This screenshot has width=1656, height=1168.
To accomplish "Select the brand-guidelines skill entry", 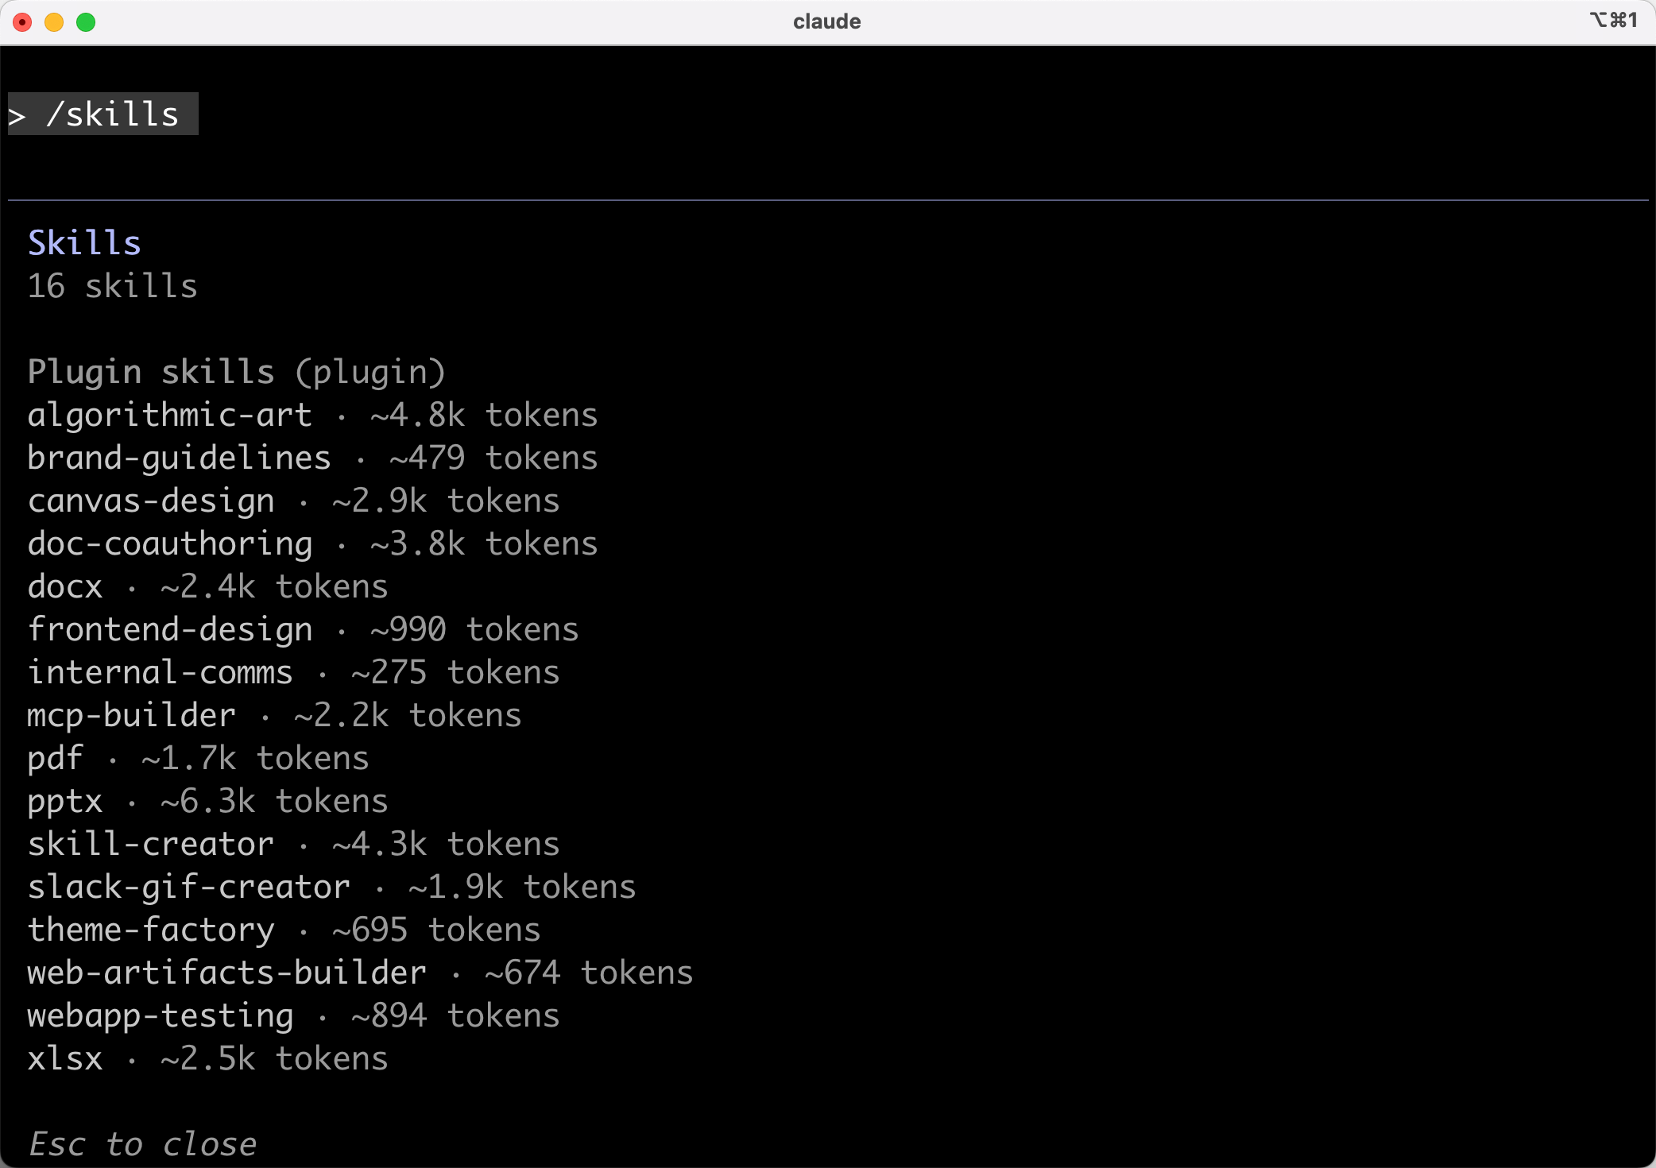I will [x=179, y=458].
